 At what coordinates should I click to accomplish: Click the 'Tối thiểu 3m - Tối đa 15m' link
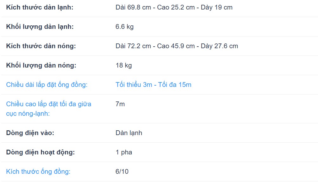click(153, 85)
